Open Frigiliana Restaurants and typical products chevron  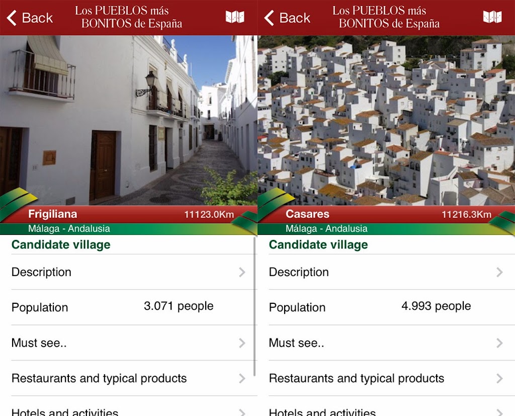(242, 379)
